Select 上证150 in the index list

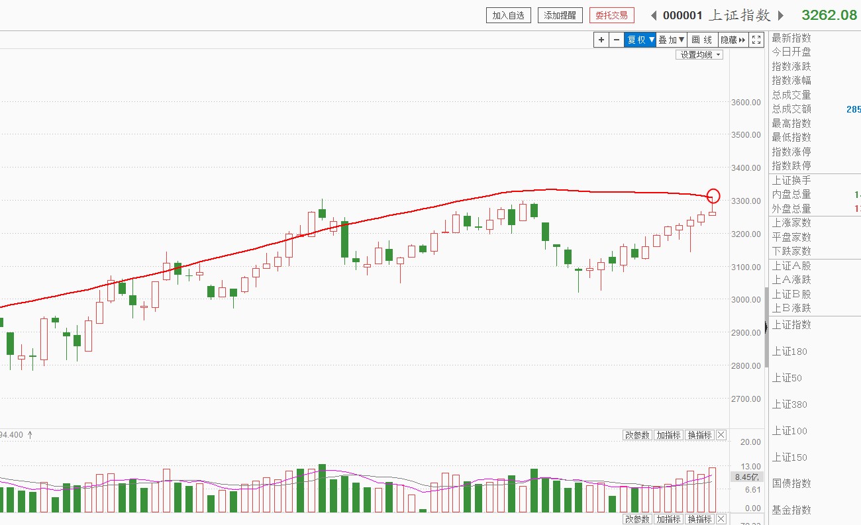click(x=789, y=457)
